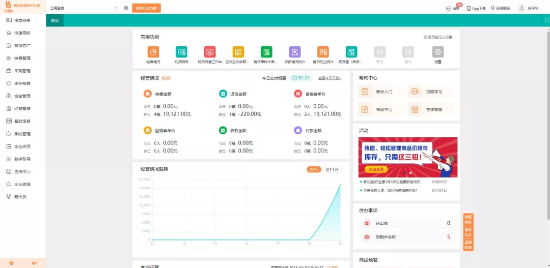Image resolution: width=550 pixels, height=268 pixels.
Task: Open 企业微信 in sidebar
Action: tap(23, 184)
